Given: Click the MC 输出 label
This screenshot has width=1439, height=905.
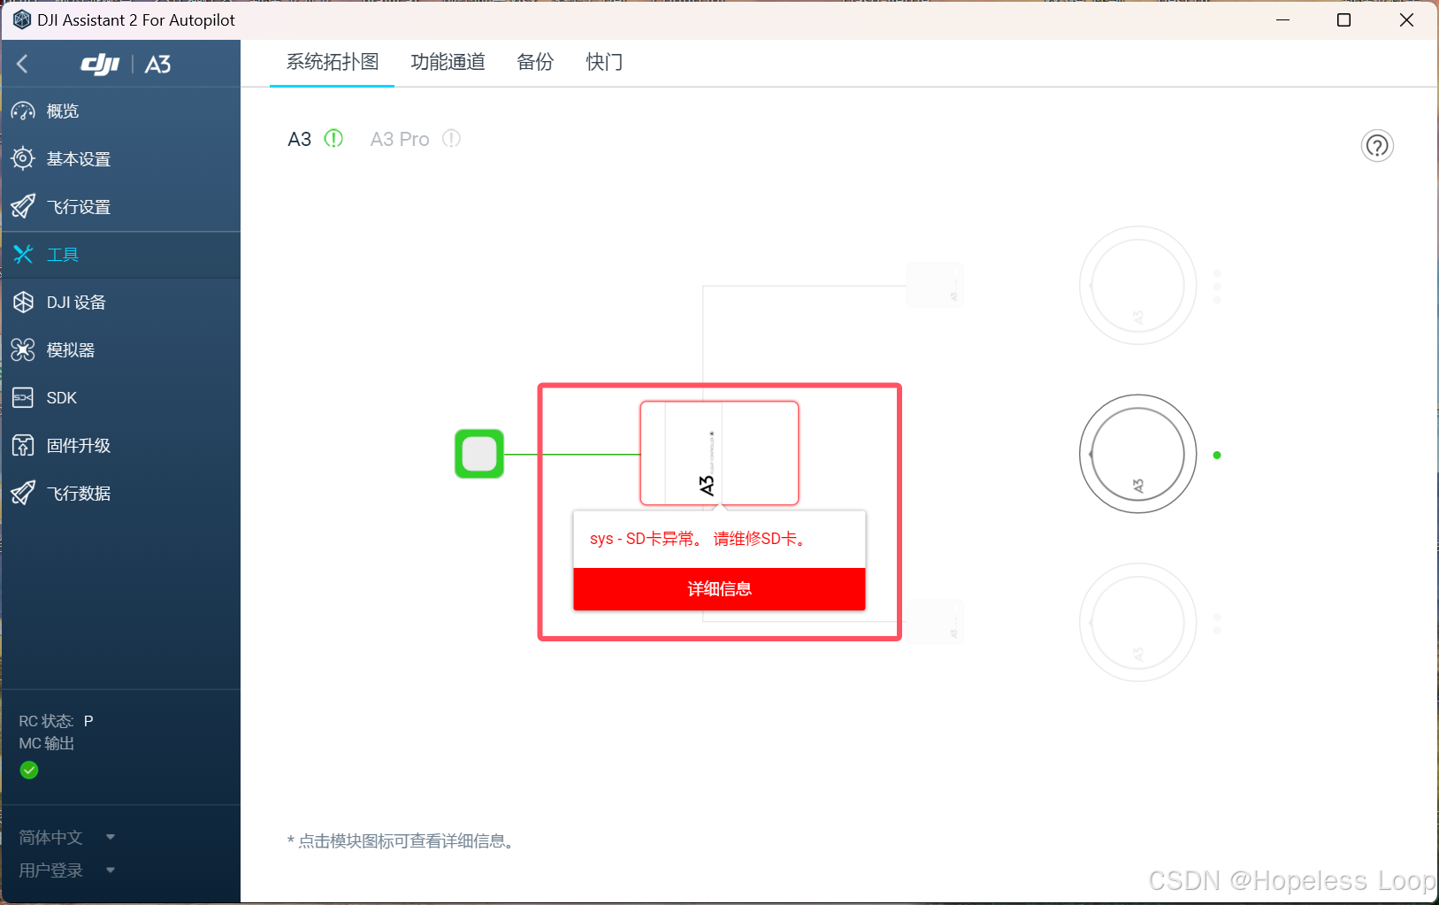Looking at the screenshot, I should [x=47, y=744].
